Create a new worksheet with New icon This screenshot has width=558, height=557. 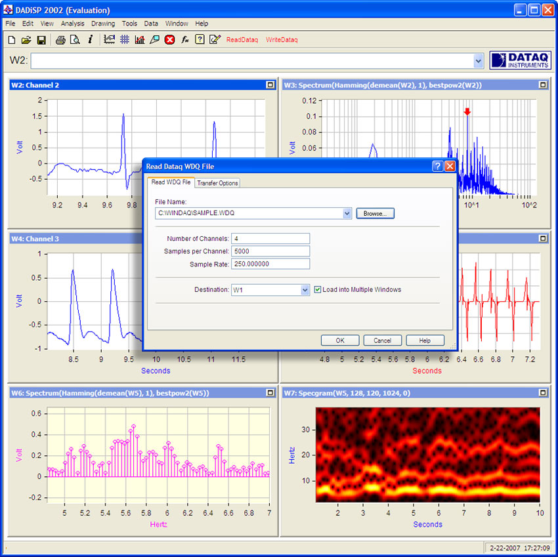point(11,40)
